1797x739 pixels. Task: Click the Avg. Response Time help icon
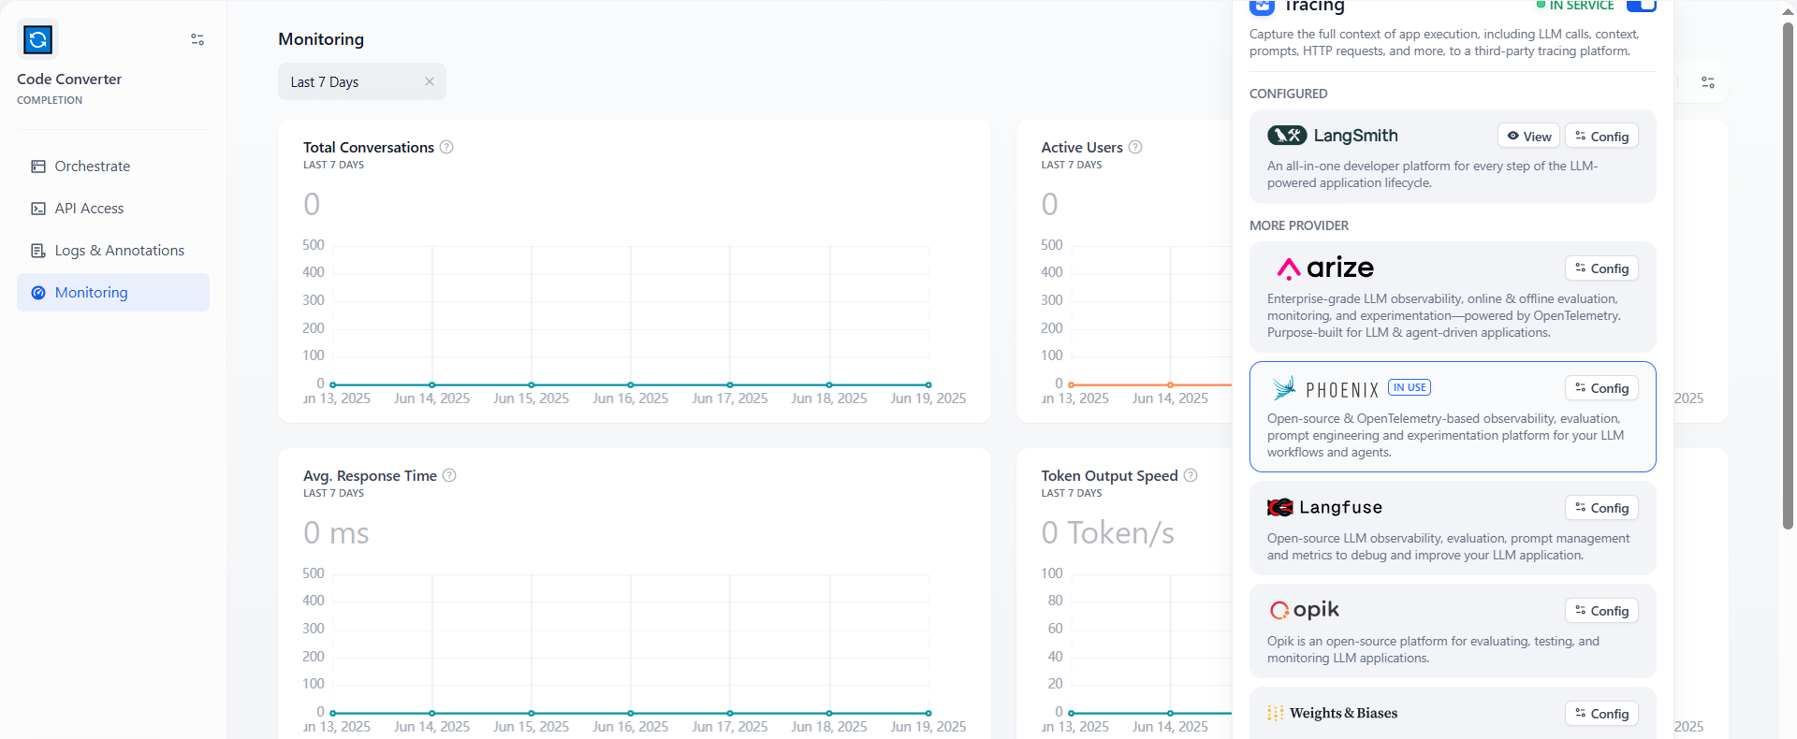[x=449, y=475]
